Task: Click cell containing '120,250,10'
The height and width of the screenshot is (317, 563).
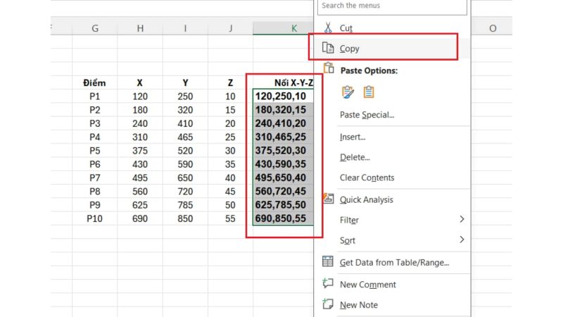Action: click(284, 97)
